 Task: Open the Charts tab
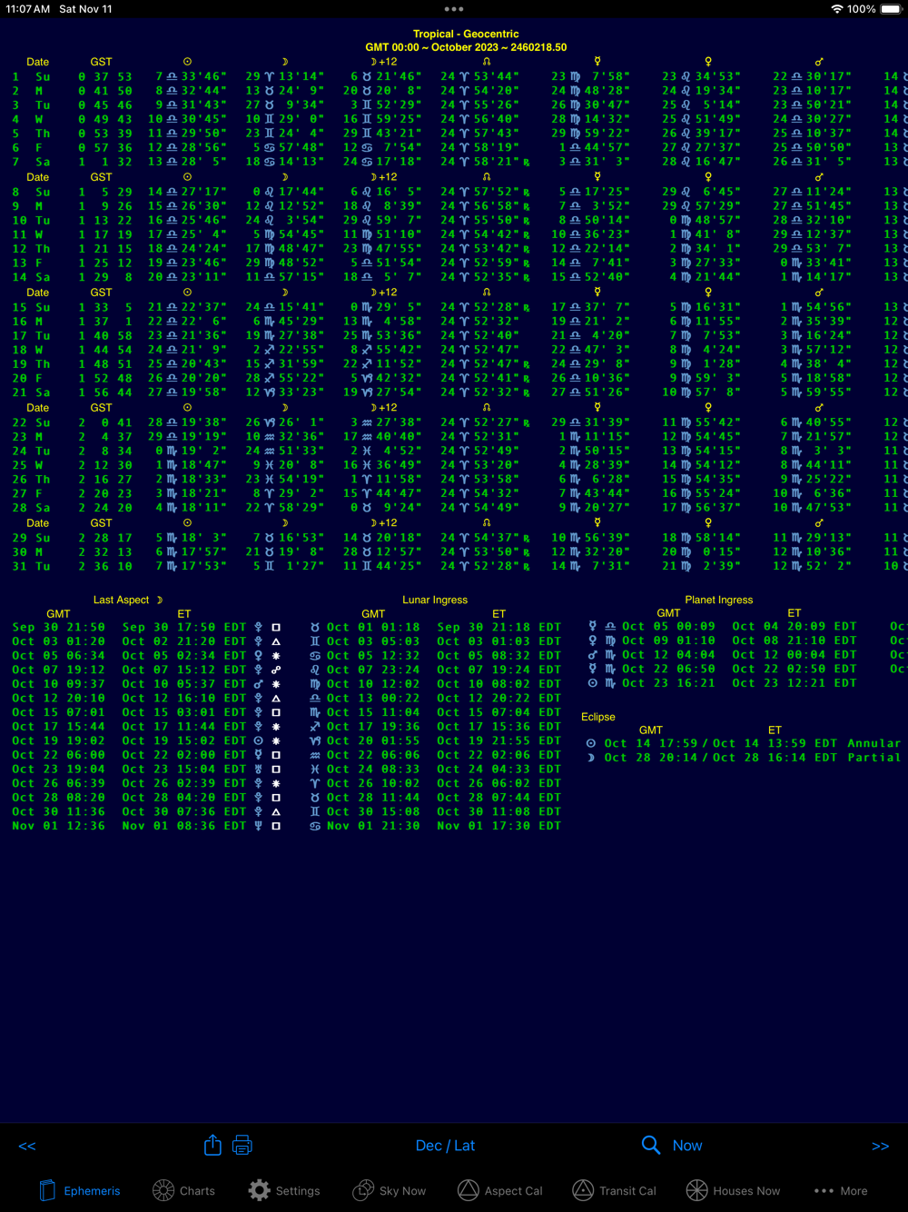183,1190
